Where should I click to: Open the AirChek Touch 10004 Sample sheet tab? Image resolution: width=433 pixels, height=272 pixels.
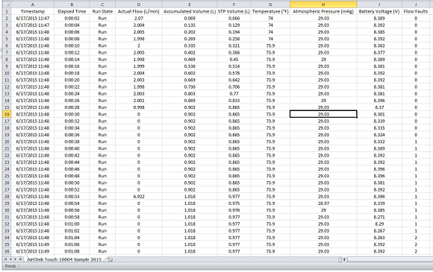[x=64, y=259]
